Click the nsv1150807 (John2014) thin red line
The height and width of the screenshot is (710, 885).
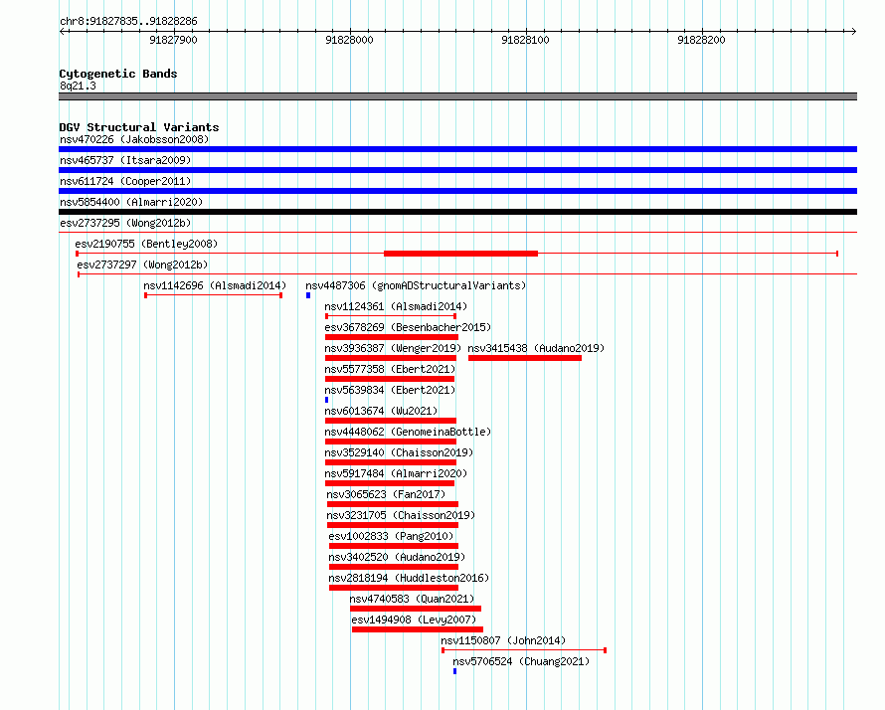pyautogui.click(x=524, y=650)
